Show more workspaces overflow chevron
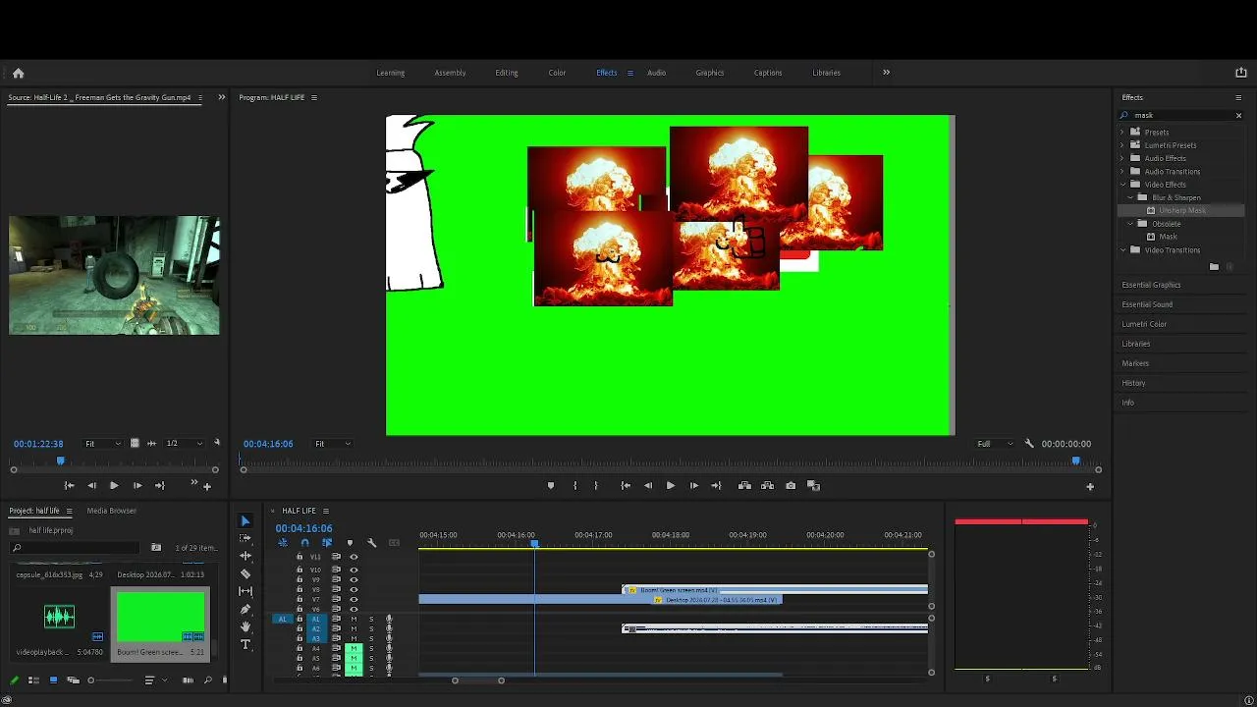Viewport: 1257px width, 707px height. [886, 72]
